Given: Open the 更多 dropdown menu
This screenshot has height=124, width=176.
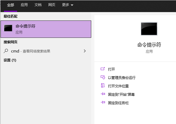Looking at the screenshot, I should [x=67, y=5].
